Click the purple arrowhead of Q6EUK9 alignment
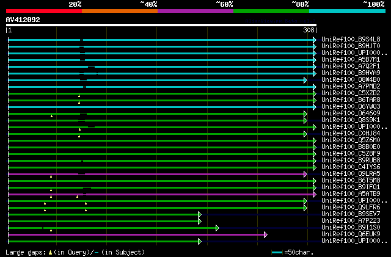The height and width of the screenshot is (257, 391). (x=266, y=235)
